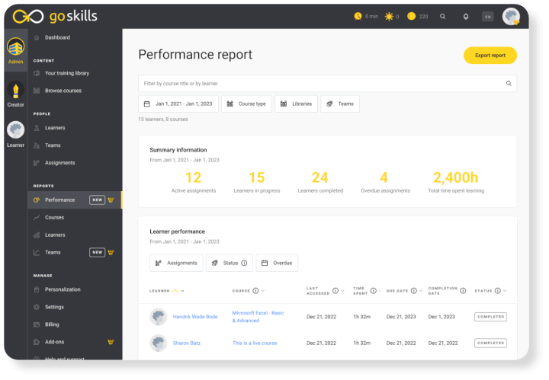Click Status info icon in filter button
The width and height of the screenshot is (549, 380).
(x=244, y=263)
